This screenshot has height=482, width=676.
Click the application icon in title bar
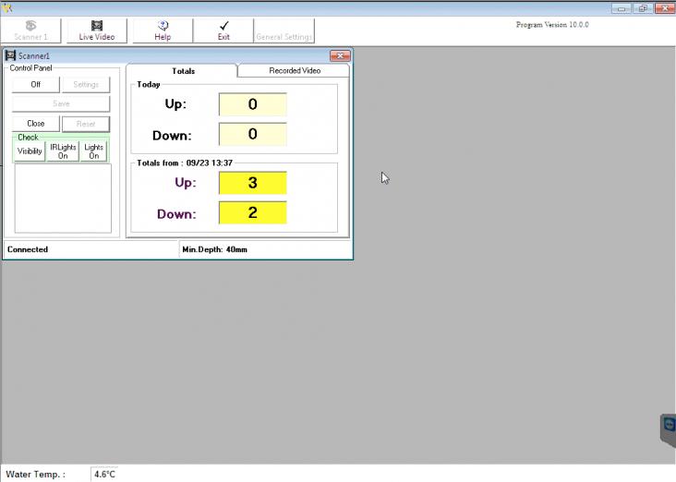pyautogui.click(x=6, y=7)
